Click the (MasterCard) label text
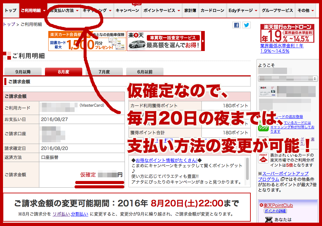The width and height of the screenshot is (322, 226). (x=92, y=105)
